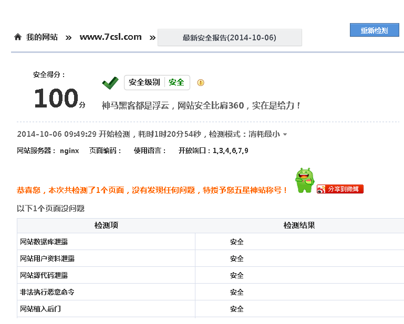Expand the 检测模式 消耗最小 dropdown
404x324 pixels.
[285, 135]
